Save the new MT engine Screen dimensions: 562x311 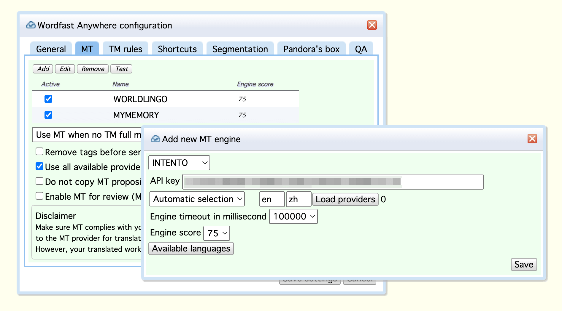524,264
